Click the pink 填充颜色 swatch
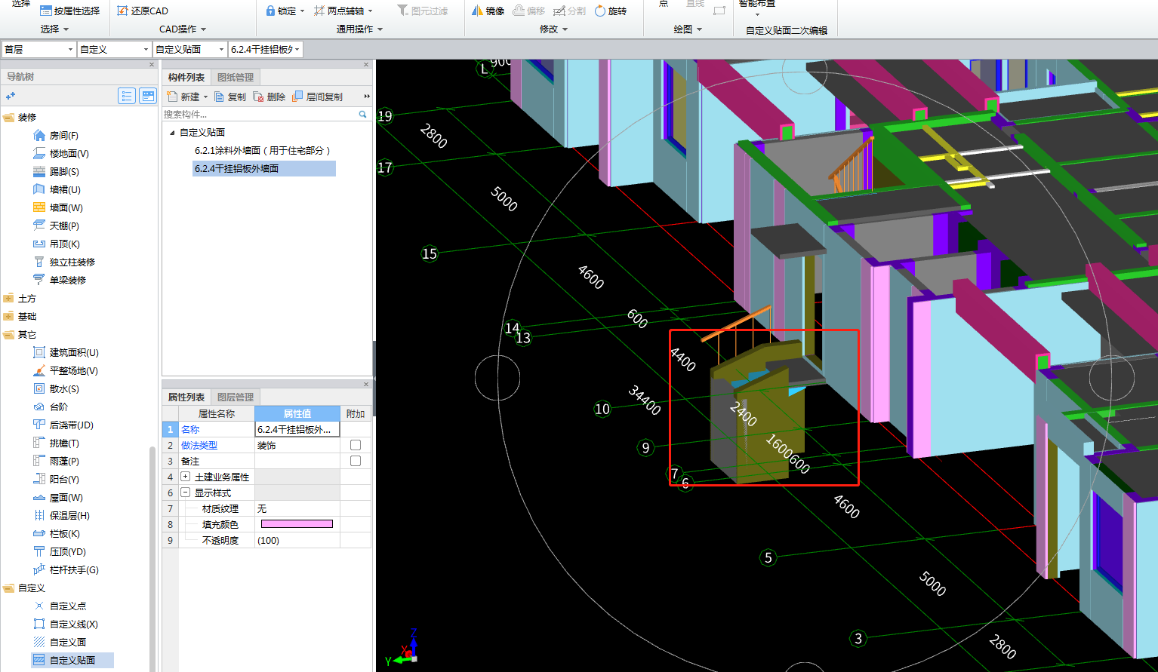1158x672 pixels. click(297, 524)
